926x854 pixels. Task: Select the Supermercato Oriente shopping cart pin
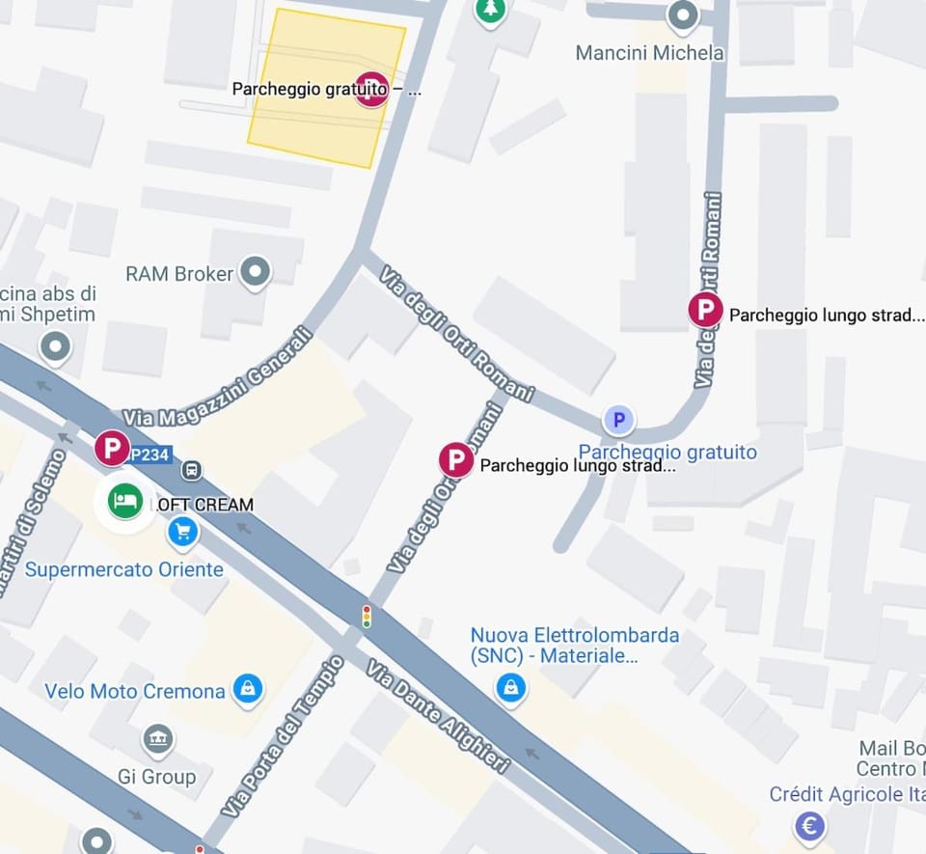point(182,532)
